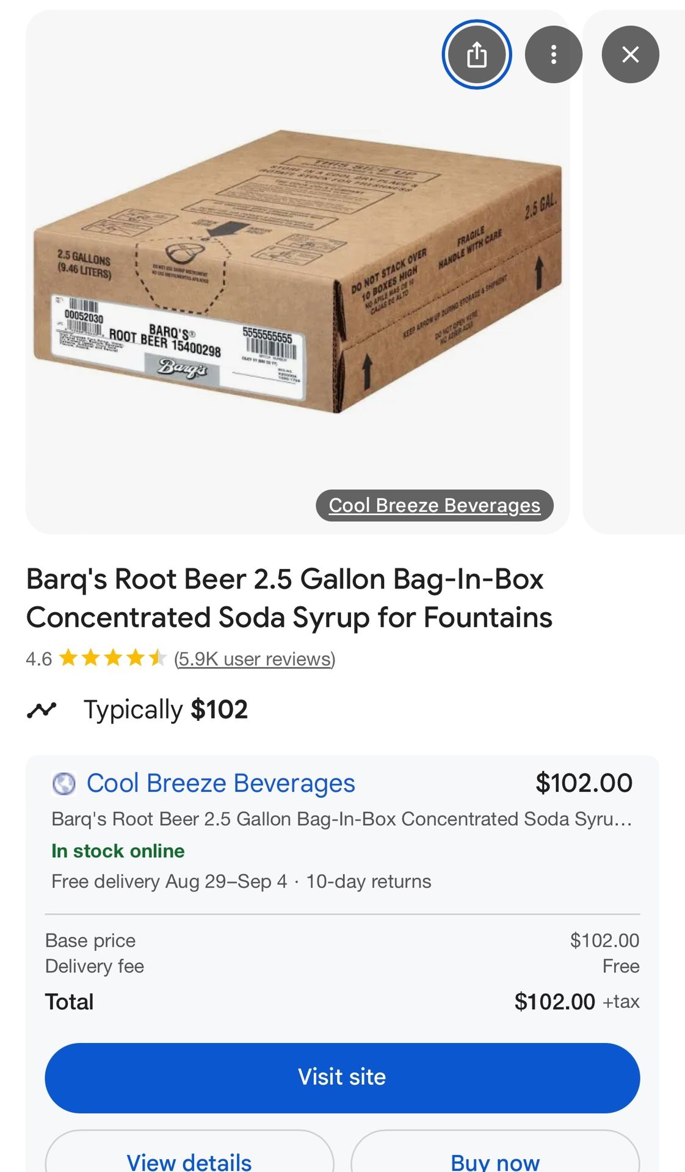This screenshot has width=685, height=1172.
Task: Click the price trend graph icon
Action: [x=42, y=710]
